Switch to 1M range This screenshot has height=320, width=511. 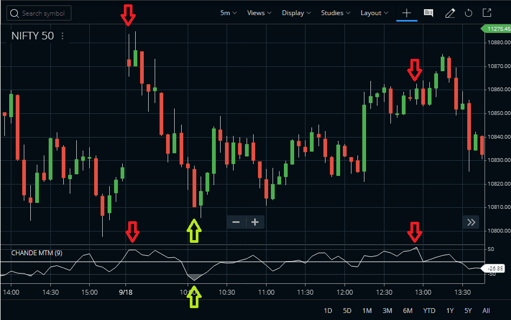pyautogui.click(x=367, y=311)
